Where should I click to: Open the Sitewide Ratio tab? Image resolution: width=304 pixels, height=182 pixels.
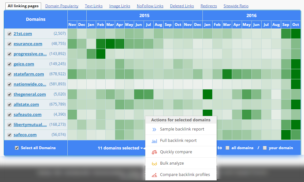(236, 6)
